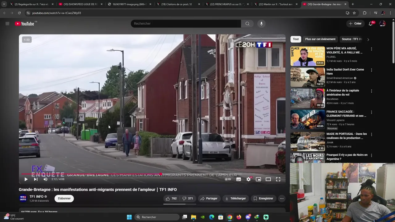Open video player settings gear
Screen dimensions: 395x222
tap(249, 179)
